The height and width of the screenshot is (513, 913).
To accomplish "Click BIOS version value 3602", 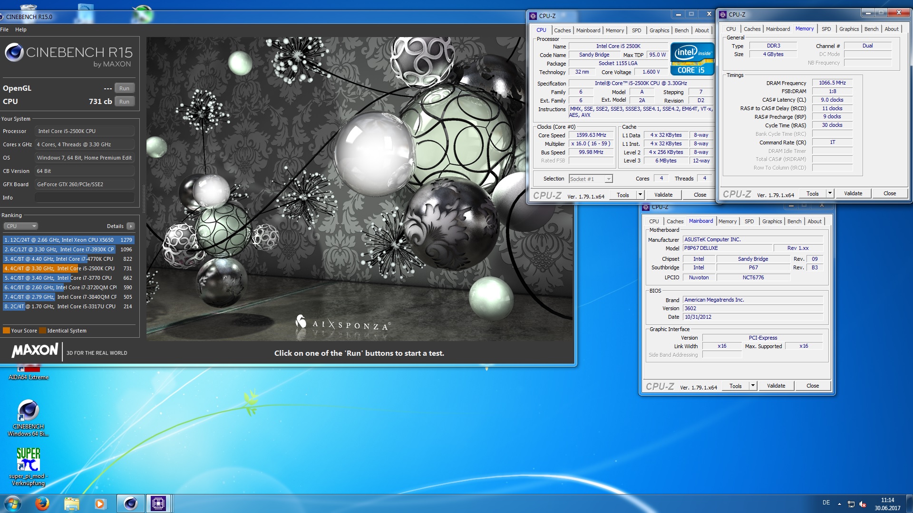I will pyautogui.click(x=753, y=308).
